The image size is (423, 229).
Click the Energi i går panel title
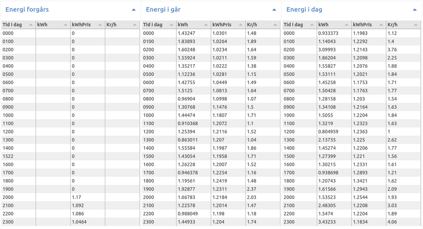click(x=163, y=9)
